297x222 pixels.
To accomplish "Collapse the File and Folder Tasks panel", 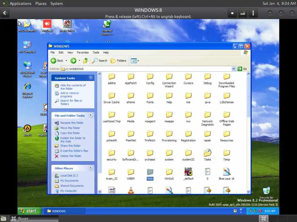I will click(91, 115).
